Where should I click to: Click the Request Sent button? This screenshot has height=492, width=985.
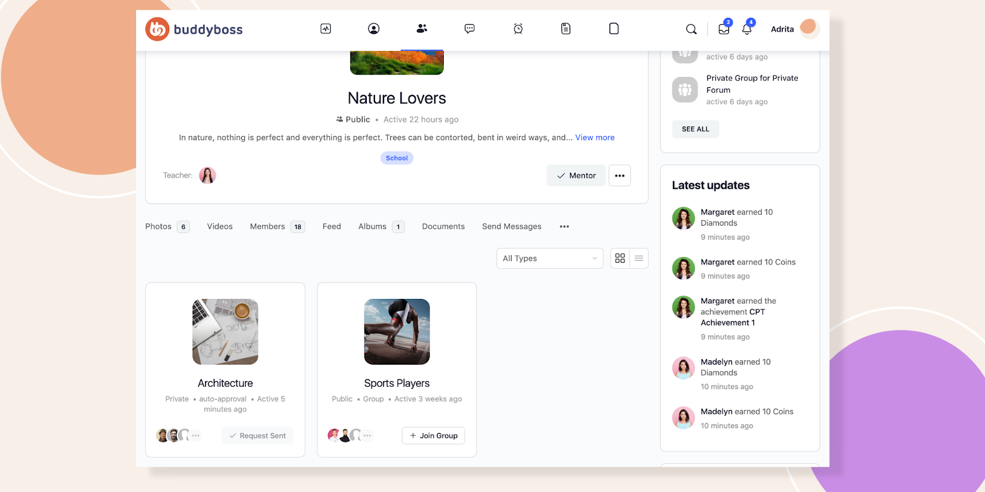257,435
